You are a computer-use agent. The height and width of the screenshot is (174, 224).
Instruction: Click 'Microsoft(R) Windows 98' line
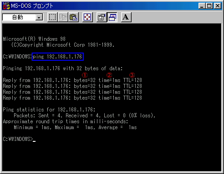tap(34, 39)
